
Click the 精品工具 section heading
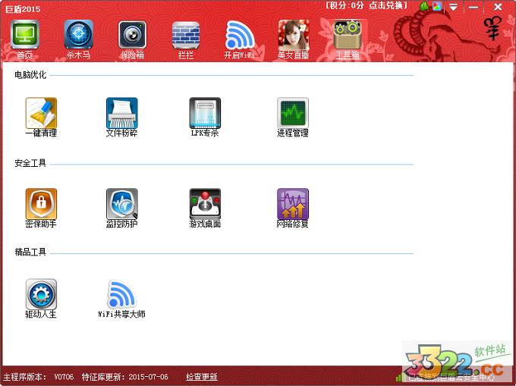coord(30,253)
